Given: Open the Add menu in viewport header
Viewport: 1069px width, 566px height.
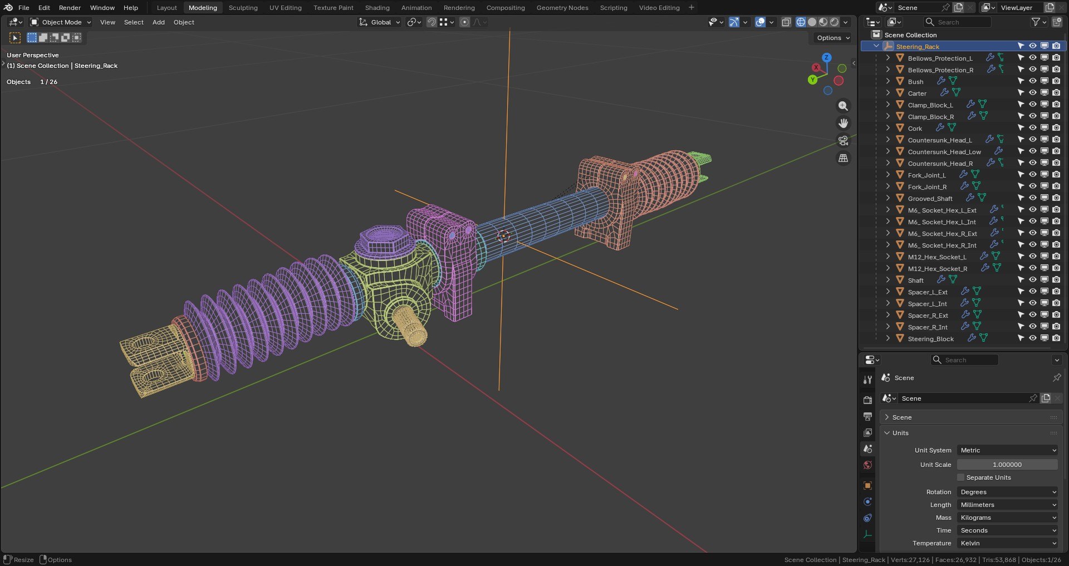Looking at the screenshot, I should click(x=159, y=22).
